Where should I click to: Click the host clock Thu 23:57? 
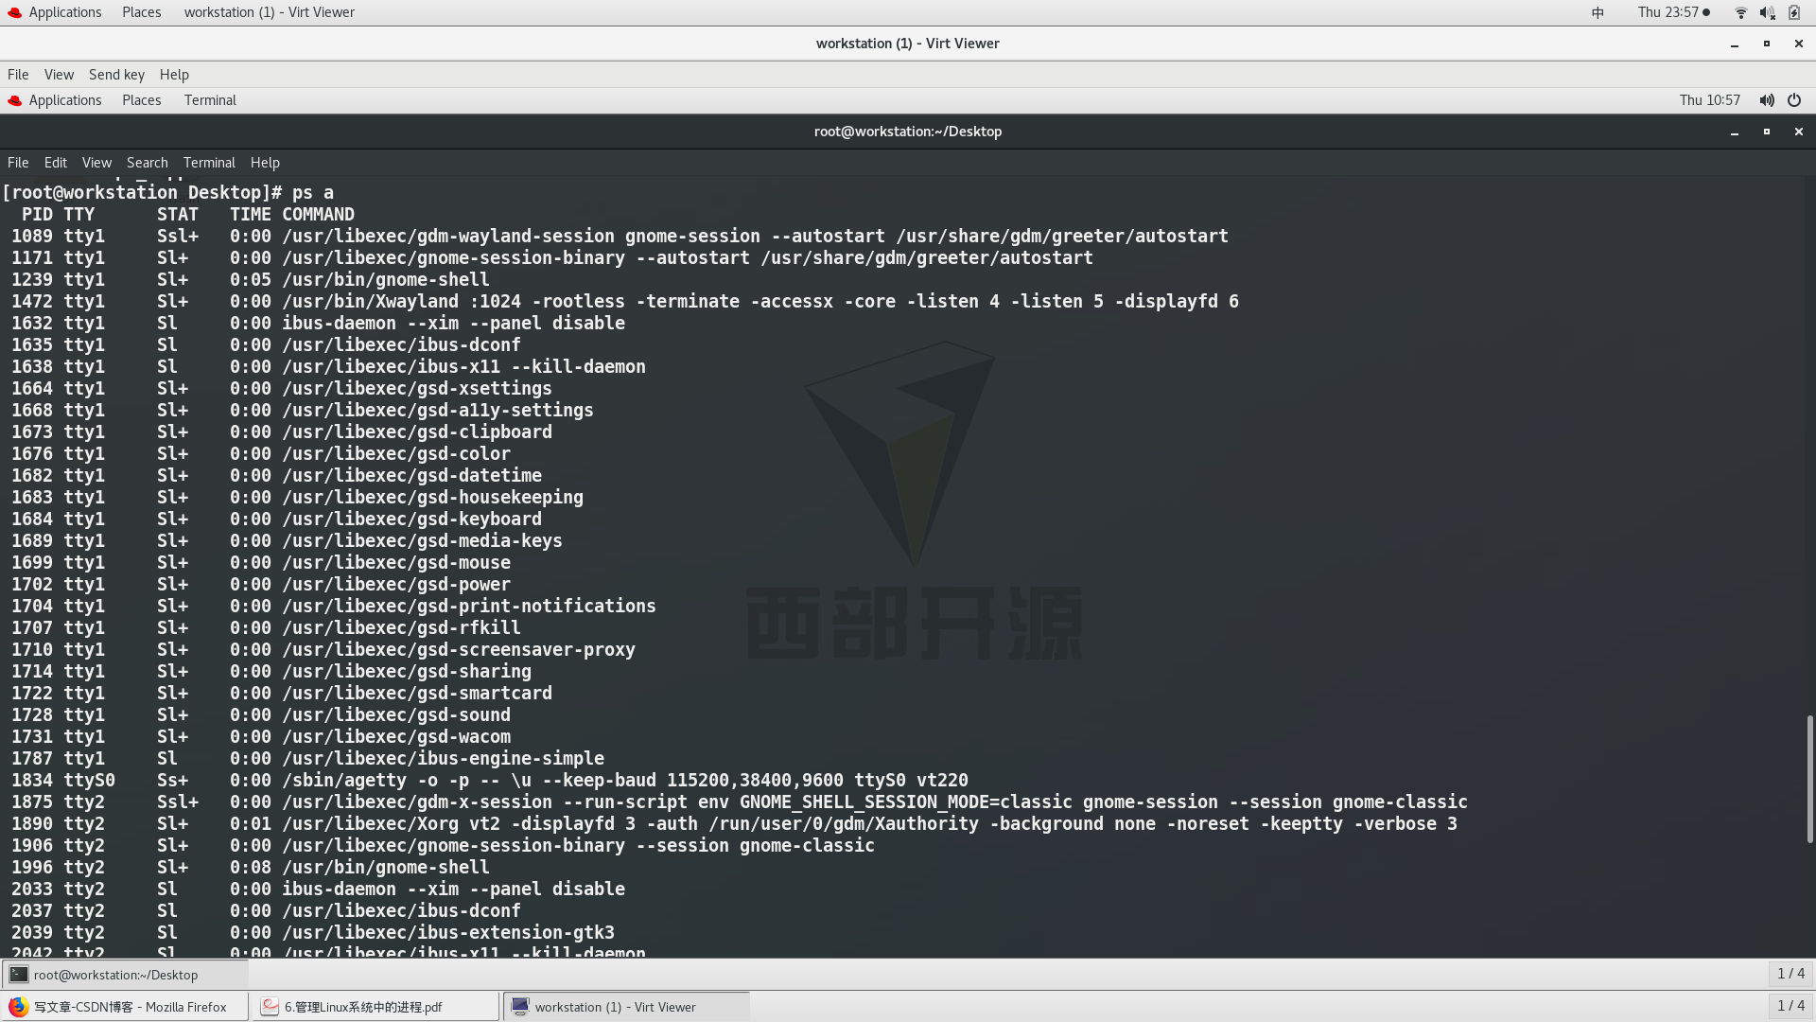click(1668, 12)
